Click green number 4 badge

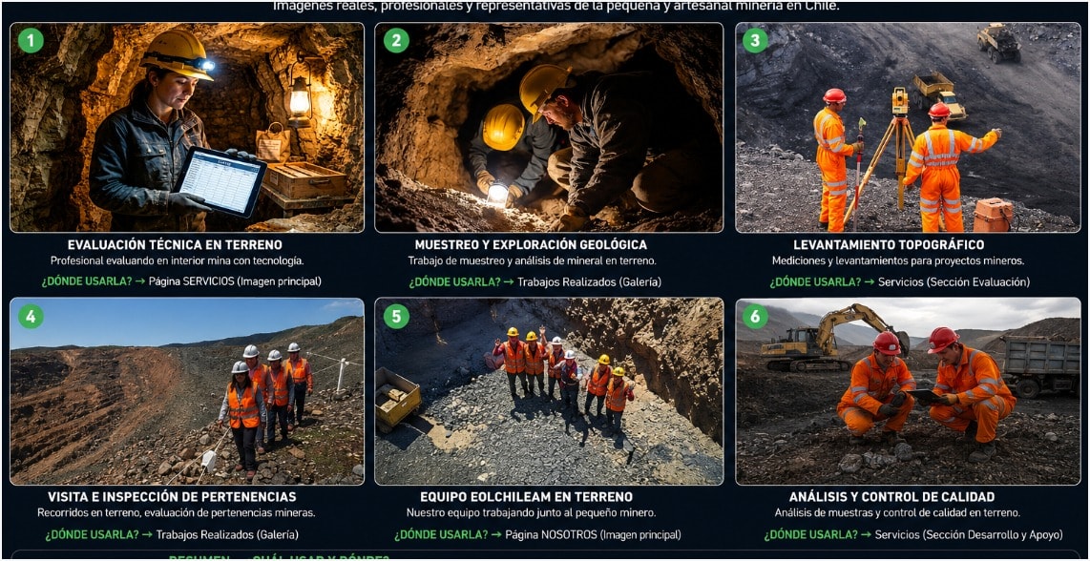31,317
